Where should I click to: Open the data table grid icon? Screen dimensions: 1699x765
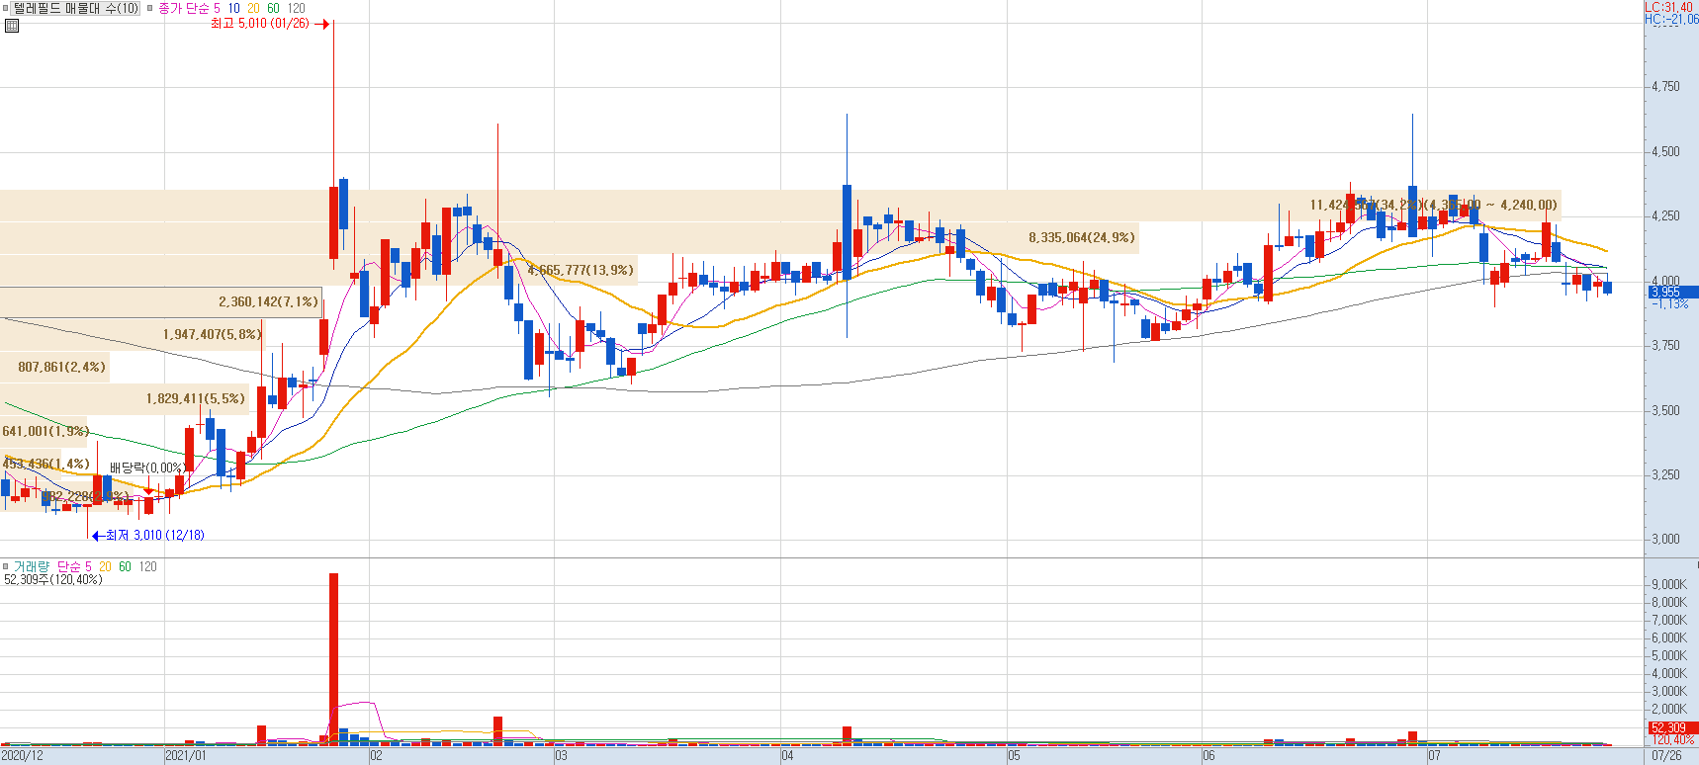click(x=12, y=26)
